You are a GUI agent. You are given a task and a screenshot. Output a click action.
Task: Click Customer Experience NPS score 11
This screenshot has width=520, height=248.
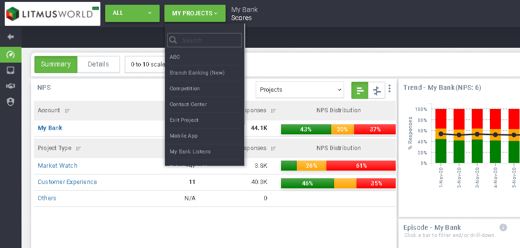[x=192, y=182]
